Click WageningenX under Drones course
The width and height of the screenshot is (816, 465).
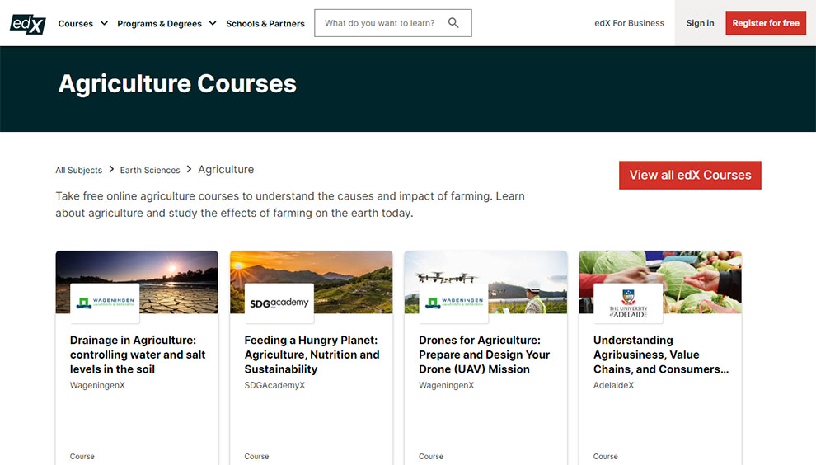(x=447, y=385)
